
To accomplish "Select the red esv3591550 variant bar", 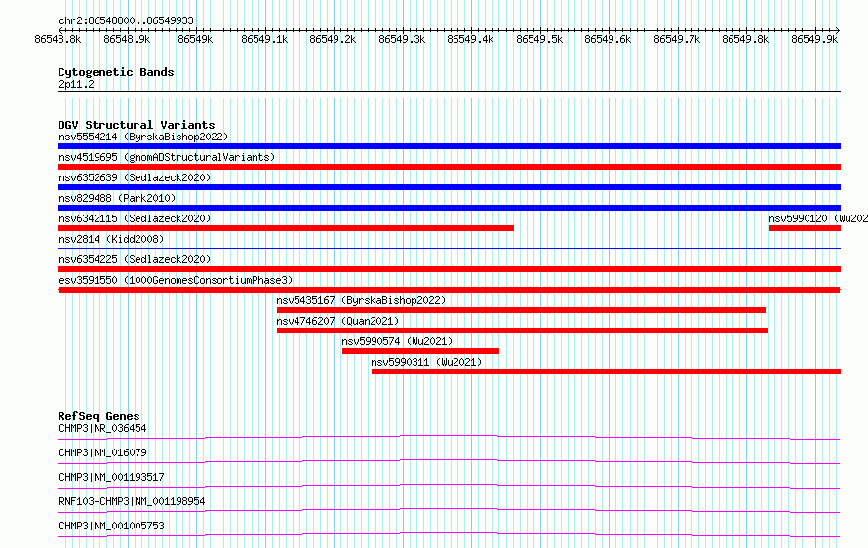I will [449, 290].
